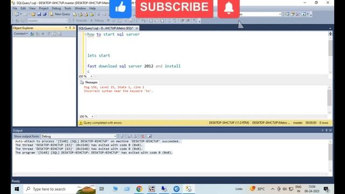
Task: Close the Object Explorer panel
Action: [x=74, y=28]
